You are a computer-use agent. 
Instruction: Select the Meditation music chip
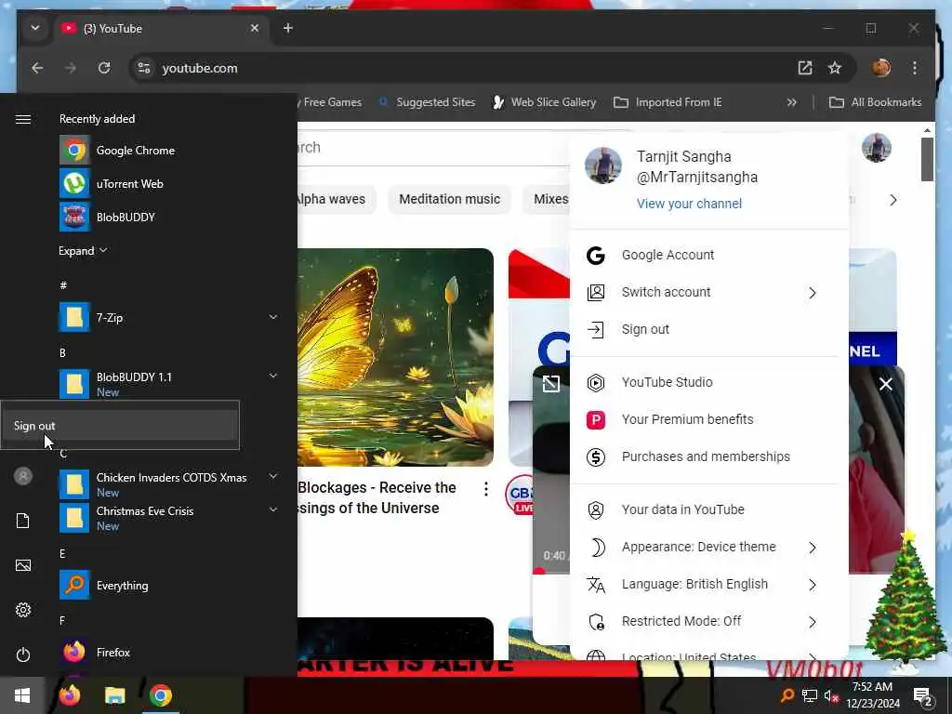(449, 199)
